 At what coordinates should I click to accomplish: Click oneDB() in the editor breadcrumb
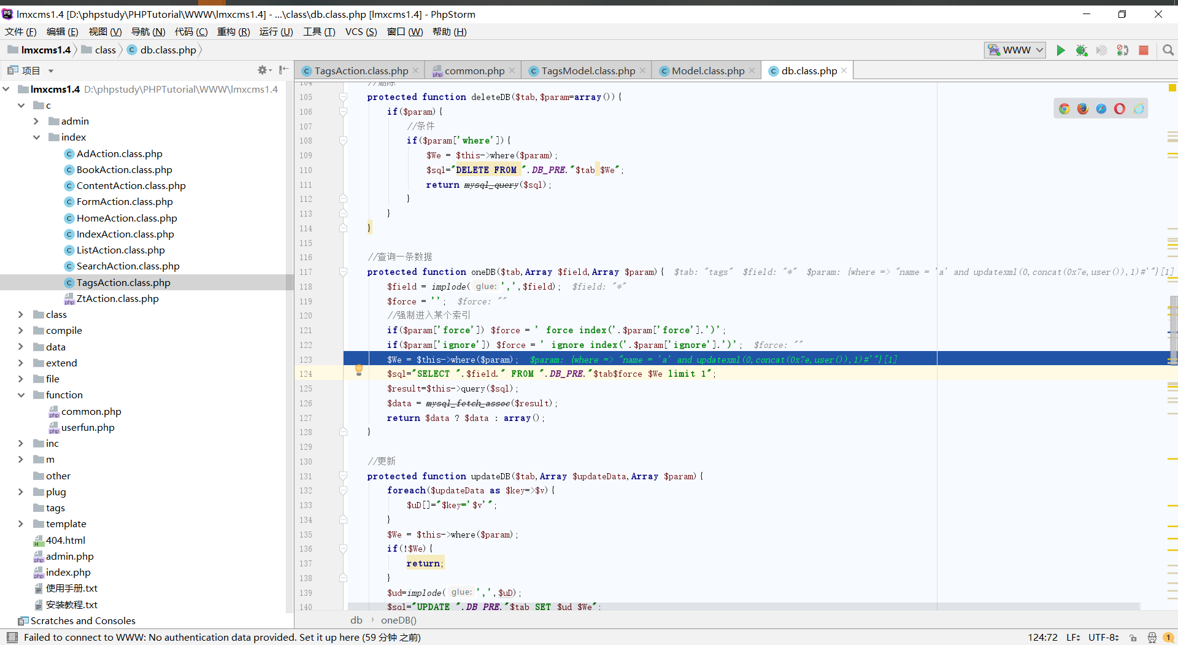(399, 620)
